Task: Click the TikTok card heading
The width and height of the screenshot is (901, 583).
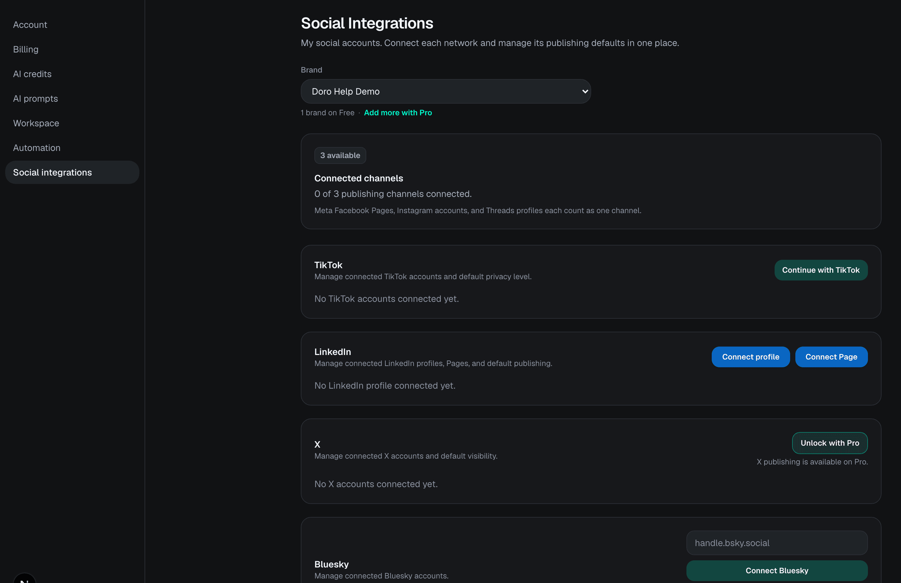Action: 328,265
